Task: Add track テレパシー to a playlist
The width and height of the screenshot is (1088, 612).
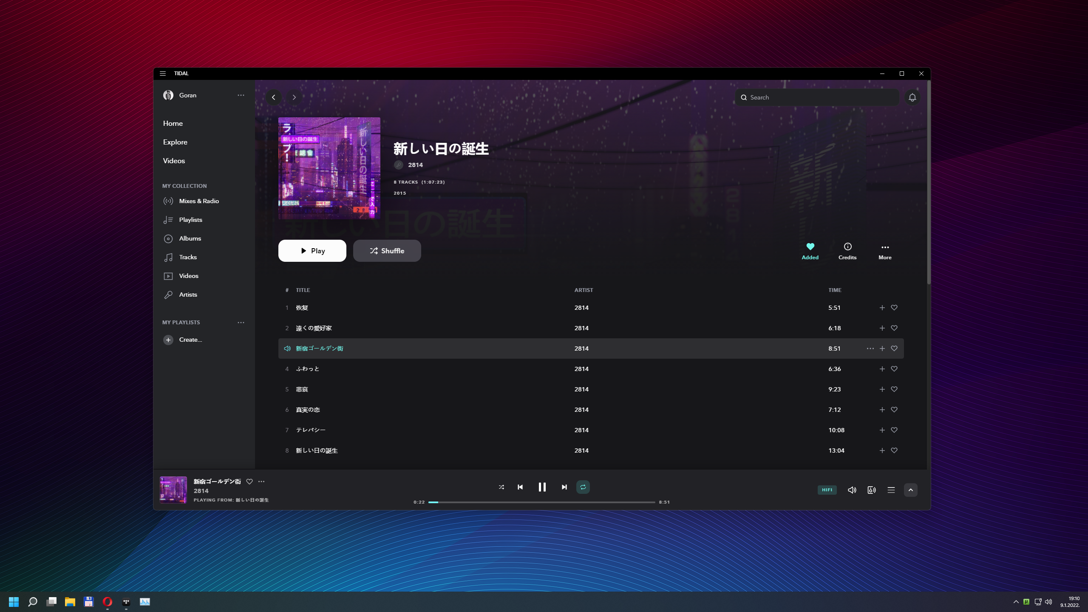Action: (882, 430)
